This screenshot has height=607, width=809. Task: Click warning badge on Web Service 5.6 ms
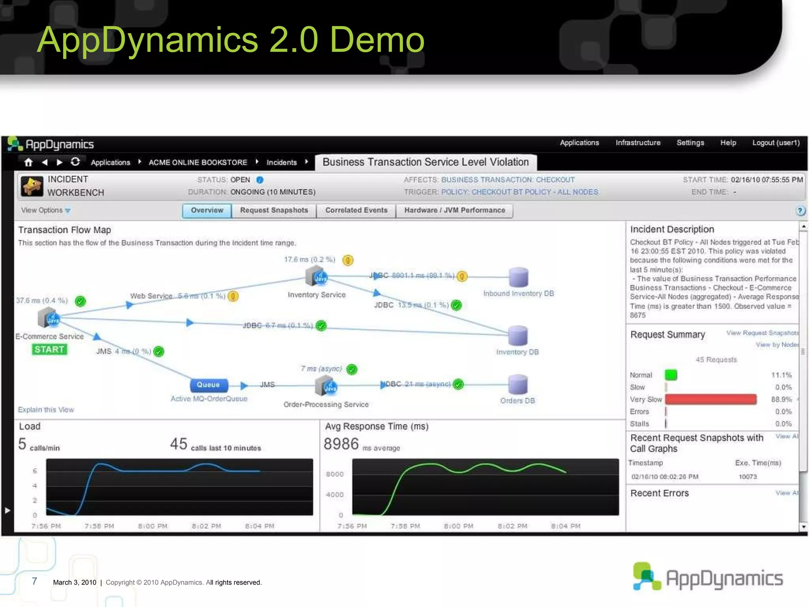[233, 296]
